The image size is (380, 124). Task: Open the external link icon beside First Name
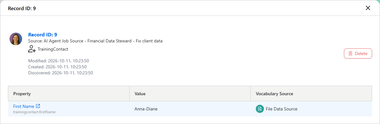[x=38, y=106]
